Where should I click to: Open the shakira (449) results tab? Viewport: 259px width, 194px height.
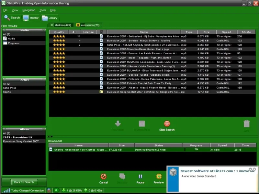click(x=63, y=25)
